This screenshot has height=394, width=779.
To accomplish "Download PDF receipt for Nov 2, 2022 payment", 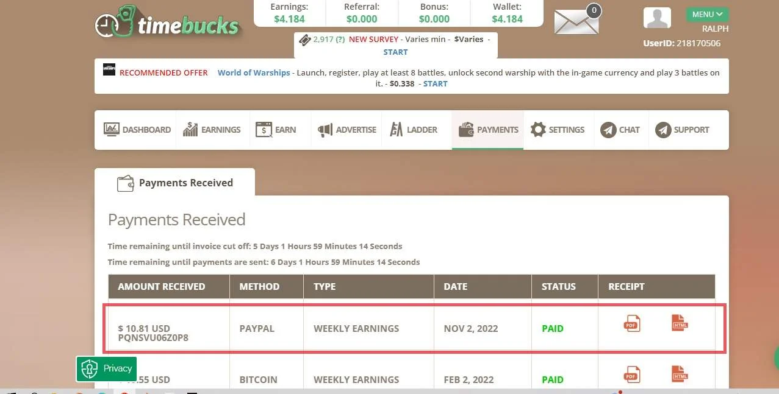I will pos(632,323).
